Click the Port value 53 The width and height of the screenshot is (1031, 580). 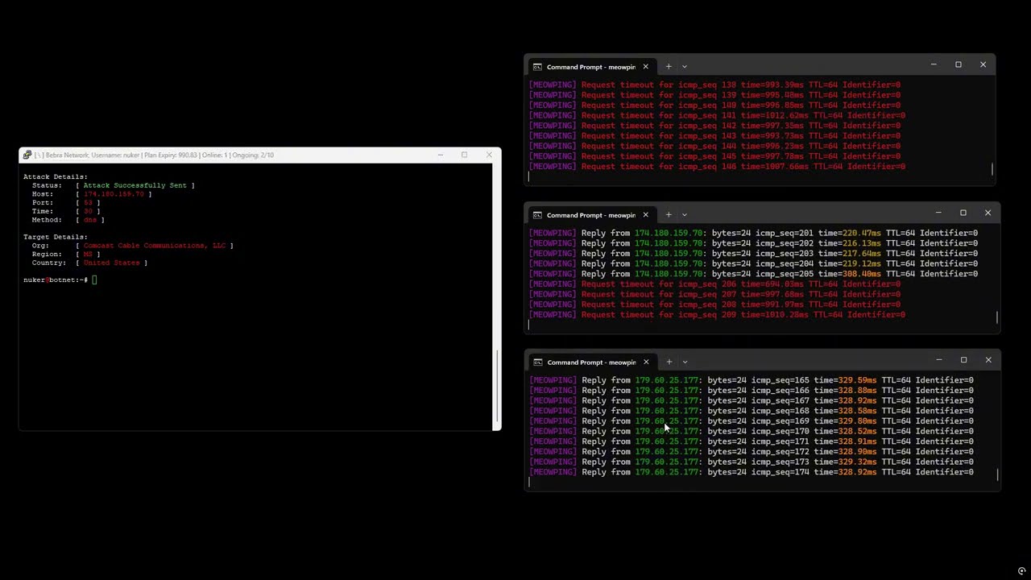click(88, 203)
